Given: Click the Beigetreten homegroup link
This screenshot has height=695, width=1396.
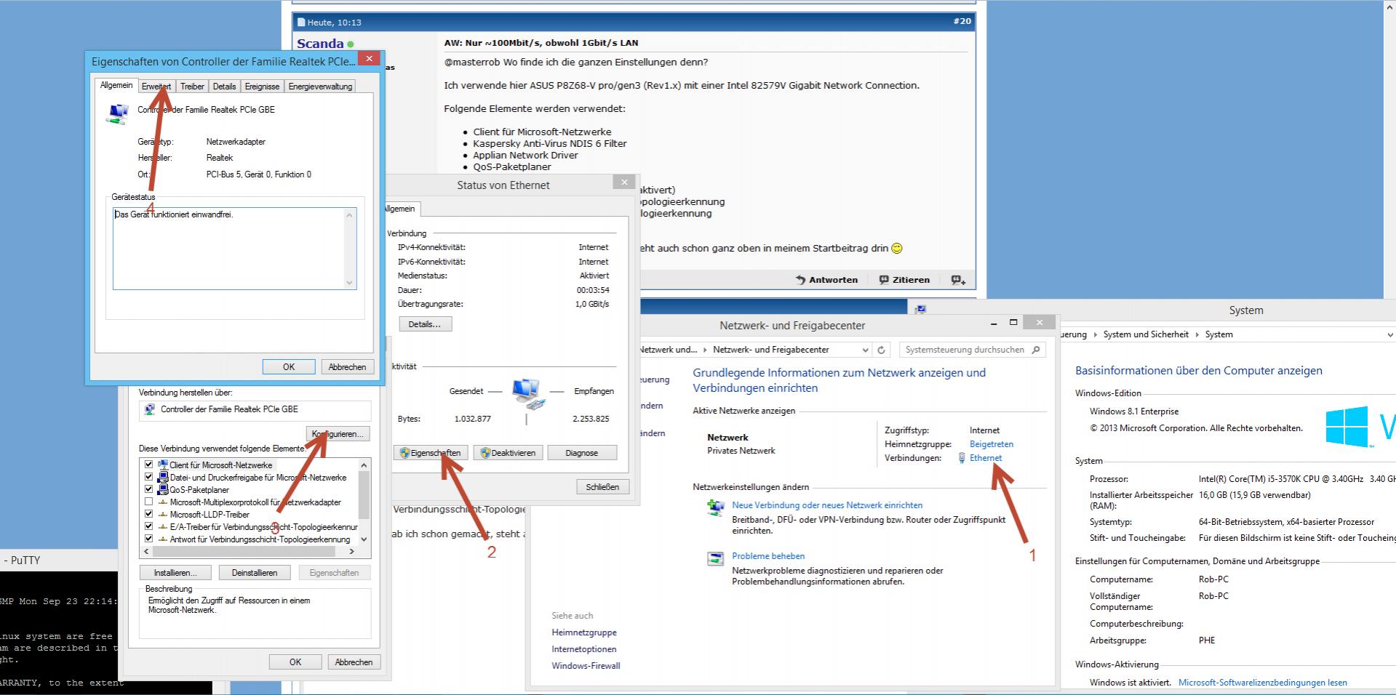Looking at the screenshot, I should [x=992, y=444].
